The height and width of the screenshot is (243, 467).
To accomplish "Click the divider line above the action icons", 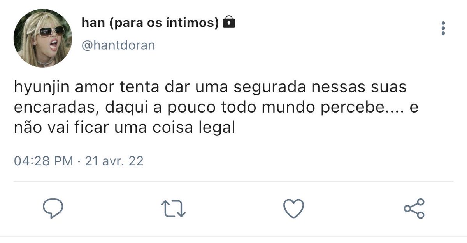I will pos(233,181).
